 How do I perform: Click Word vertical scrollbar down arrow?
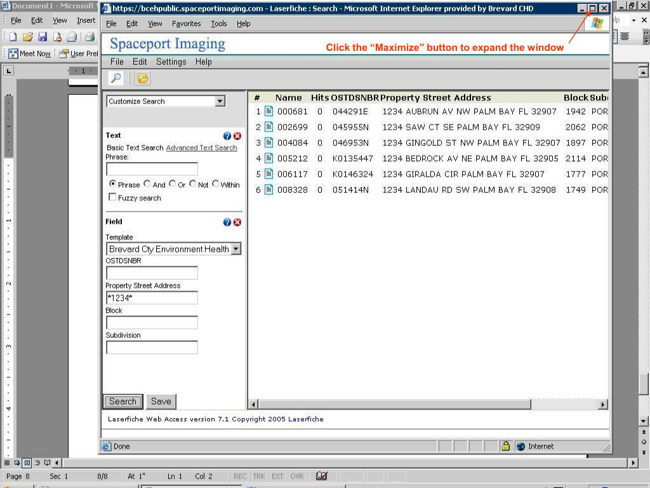(644, 421)
